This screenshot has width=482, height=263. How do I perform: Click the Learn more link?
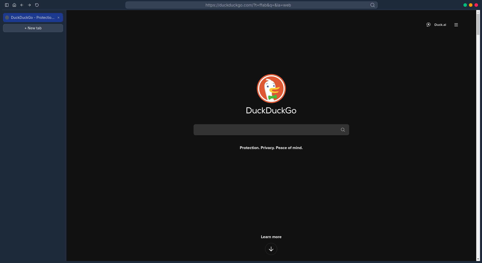point(271,237)
